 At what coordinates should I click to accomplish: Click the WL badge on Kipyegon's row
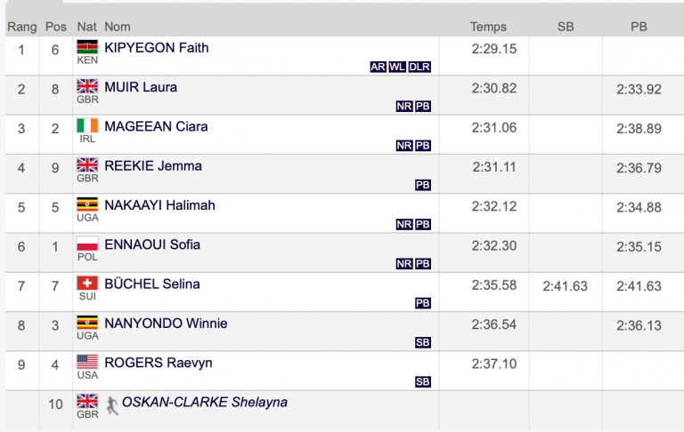point(397,67)
